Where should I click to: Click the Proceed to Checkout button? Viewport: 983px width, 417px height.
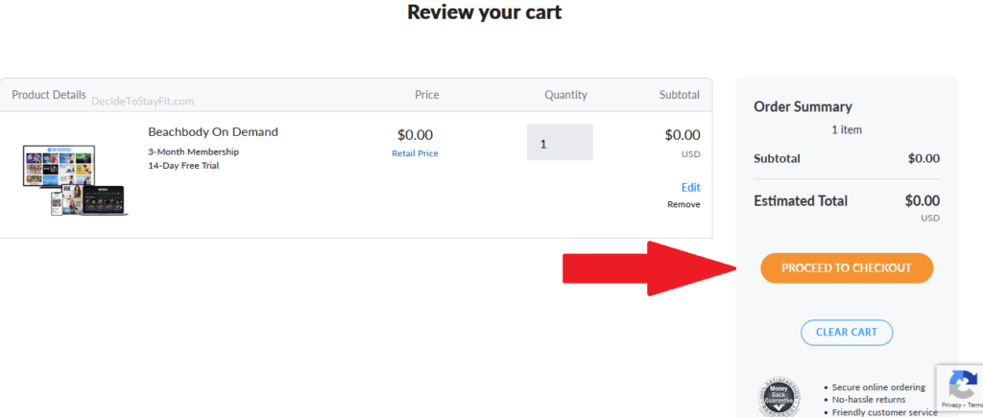click(x=846, y=268)
